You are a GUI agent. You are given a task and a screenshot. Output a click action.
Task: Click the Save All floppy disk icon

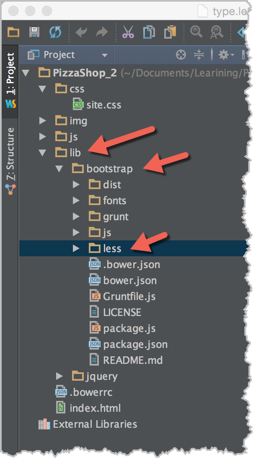pos(34,32)
